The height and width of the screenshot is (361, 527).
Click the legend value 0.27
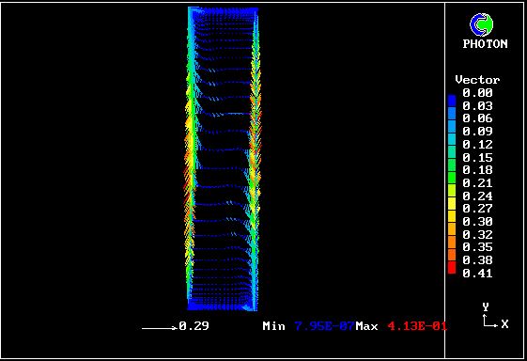477,209
